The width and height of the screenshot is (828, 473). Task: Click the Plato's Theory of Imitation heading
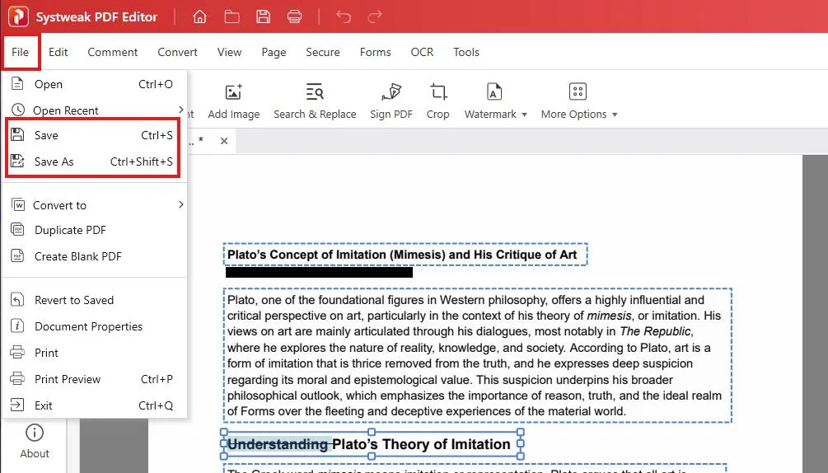pyautogui.click(x=420, y=444)
